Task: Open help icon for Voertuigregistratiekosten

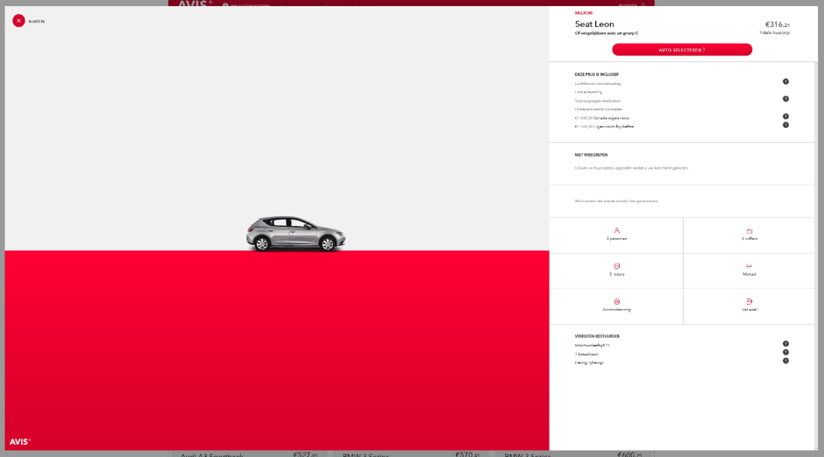Action: (x=785, y=99)
